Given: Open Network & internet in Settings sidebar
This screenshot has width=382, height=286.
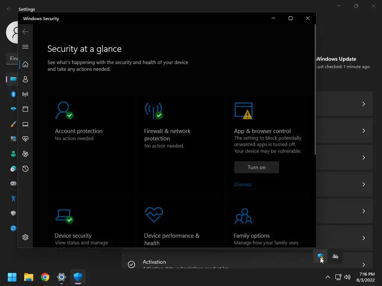Looking at the screenshot, I should click(x=13, y=109).
